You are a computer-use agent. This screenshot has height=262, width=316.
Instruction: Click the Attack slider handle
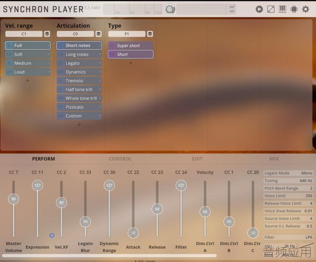(133, 233)
